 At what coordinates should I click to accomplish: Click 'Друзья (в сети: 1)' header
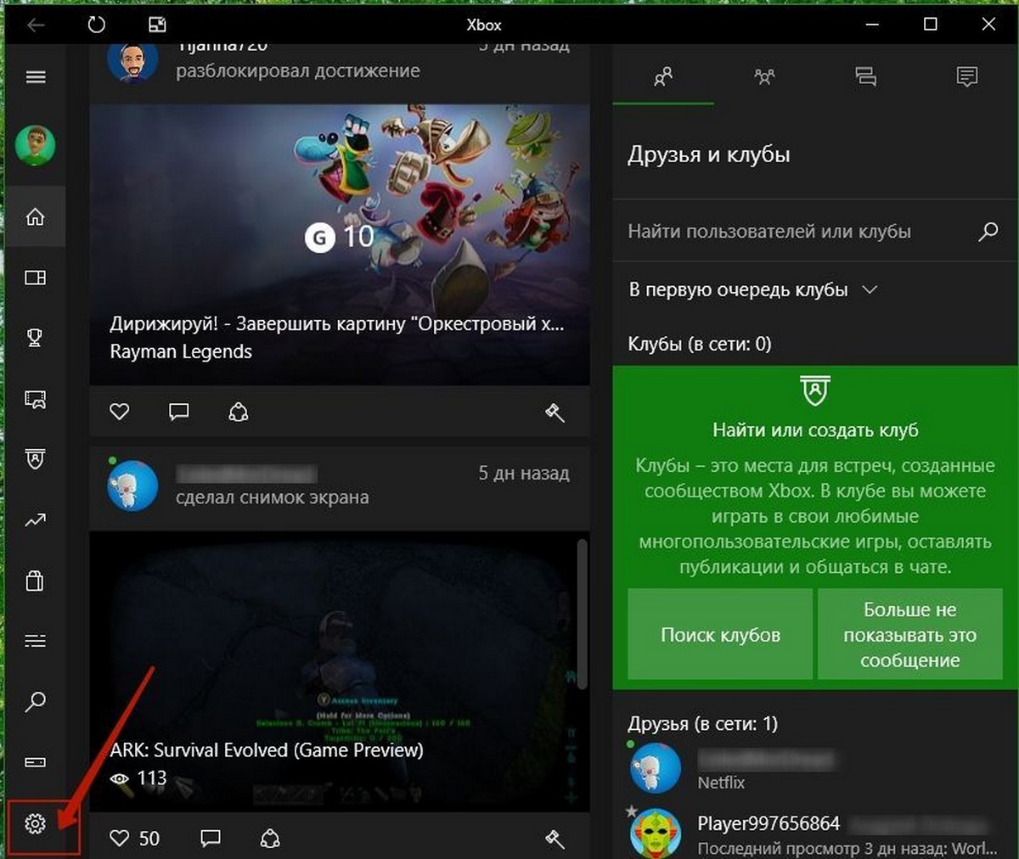(x=702, y=724)
